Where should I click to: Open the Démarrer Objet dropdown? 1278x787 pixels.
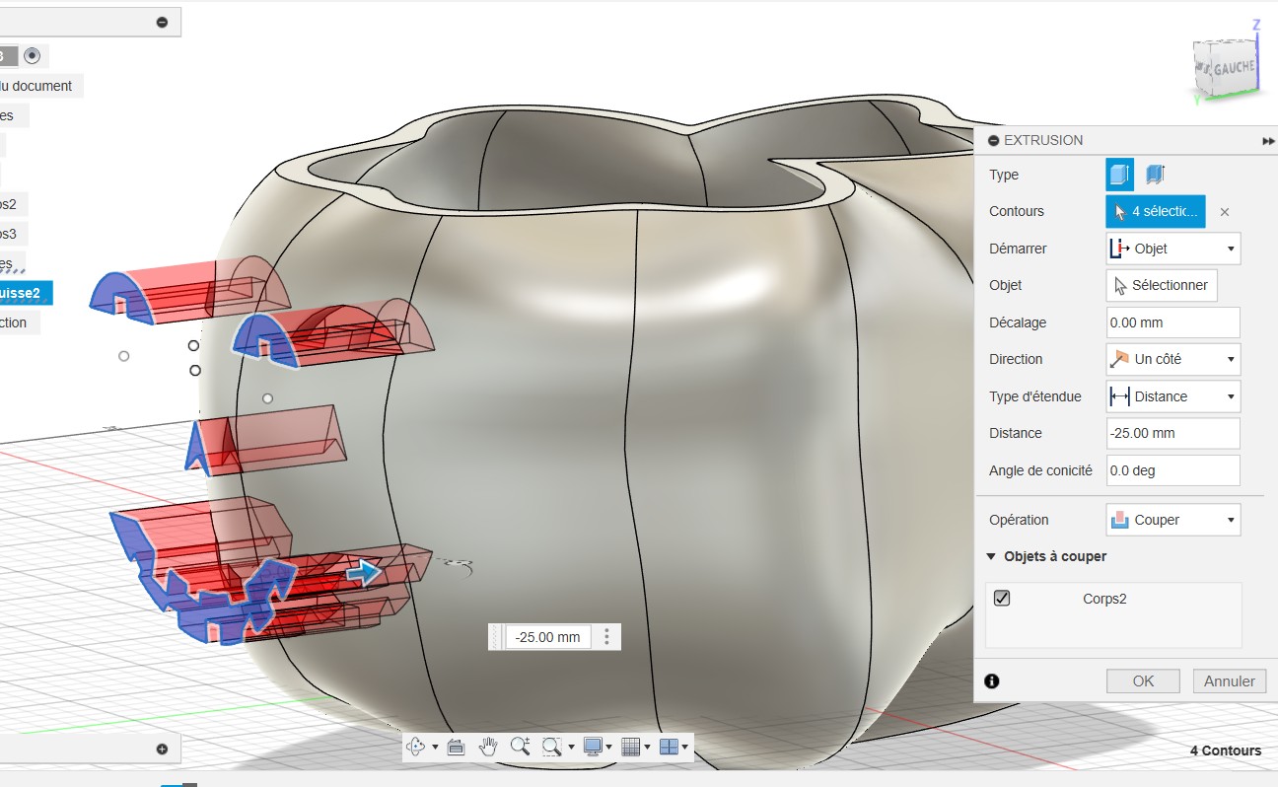pyautogui.click(x=1172, y=249)
